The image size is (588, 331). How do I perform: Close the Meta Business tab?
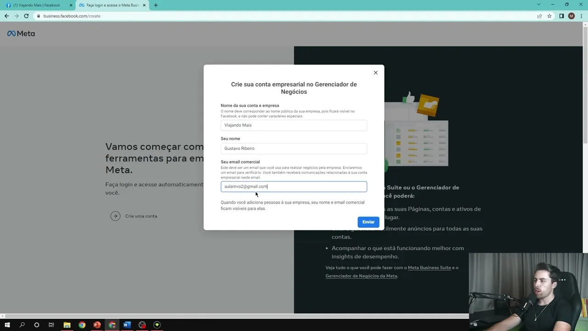[145, 5]
